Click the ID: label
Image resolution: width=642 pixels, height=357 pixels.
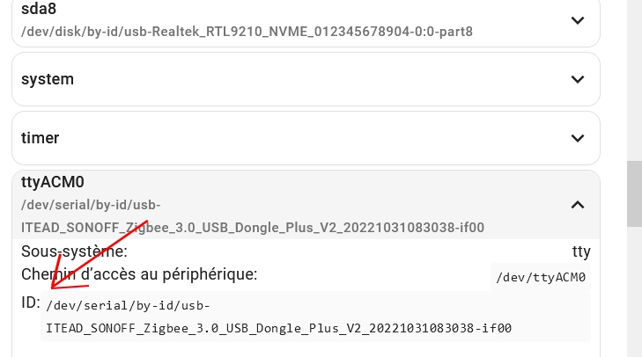tap(31, 302)
